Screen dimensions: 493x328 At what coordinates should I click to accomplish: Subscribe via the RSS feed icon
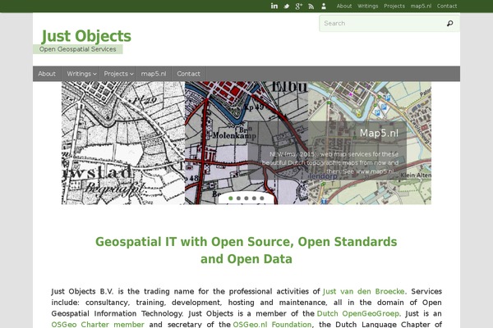[x=311, y=6]
